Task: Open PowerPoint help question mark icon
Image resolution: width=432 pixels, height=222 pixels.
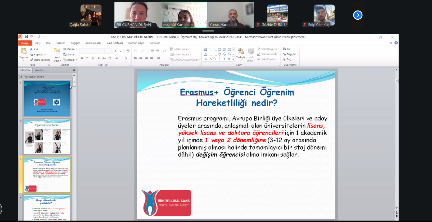Action: click(396, 43)
